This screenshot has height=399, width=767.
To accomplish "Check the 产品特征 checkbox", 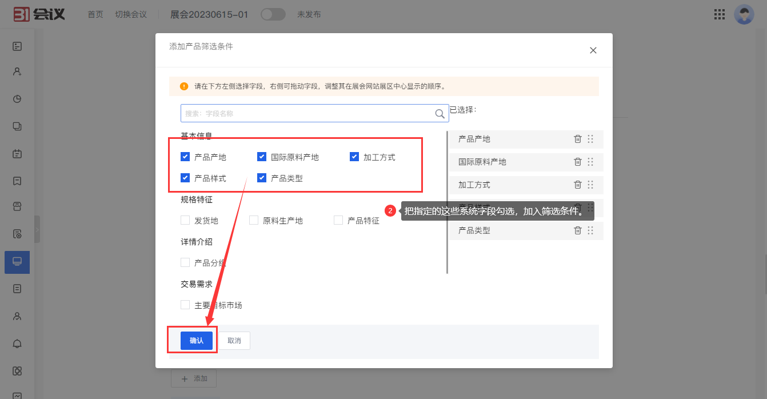I will [338, 220].
